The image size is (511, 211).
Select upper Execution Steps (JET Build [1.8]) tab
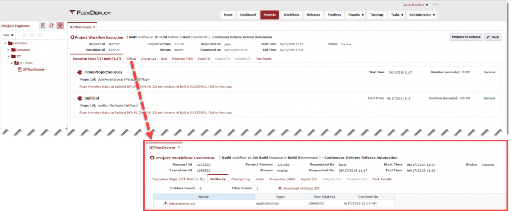[x=97, y=59]
